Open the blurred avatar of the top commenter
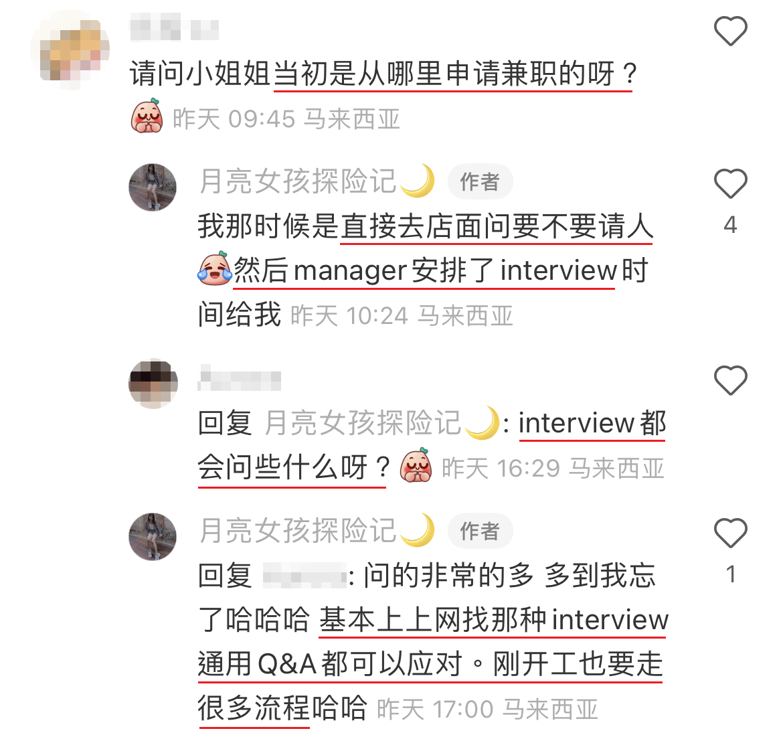 click(70, 50)
